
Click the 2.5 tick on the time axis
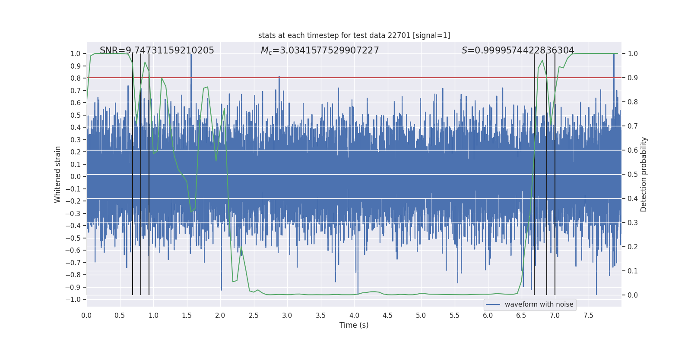point(254,315)
